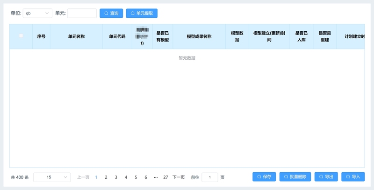Select page 6 in pagination
The height and width of the screenshot is (190, 374).
146,177
